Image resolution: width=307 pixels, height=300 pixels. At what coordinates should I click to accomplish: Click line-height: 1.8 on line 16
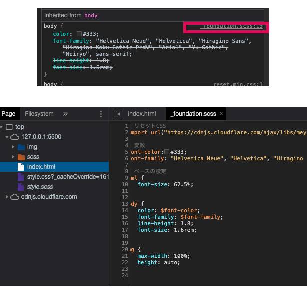(x=165, y=223)
